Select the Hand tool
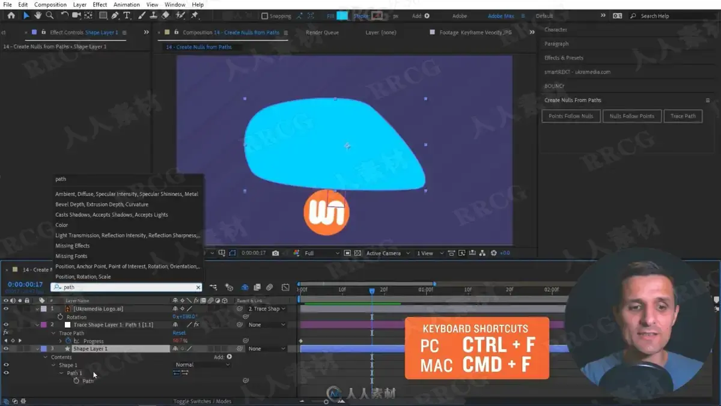 click(38, 16)
